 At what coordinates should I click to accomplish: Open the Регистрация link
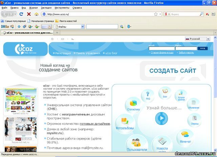coord(63,53)
